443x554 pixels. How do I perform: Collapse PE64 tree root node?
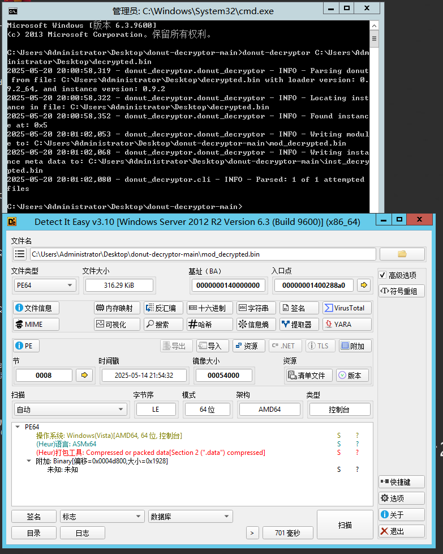[18, 427]
